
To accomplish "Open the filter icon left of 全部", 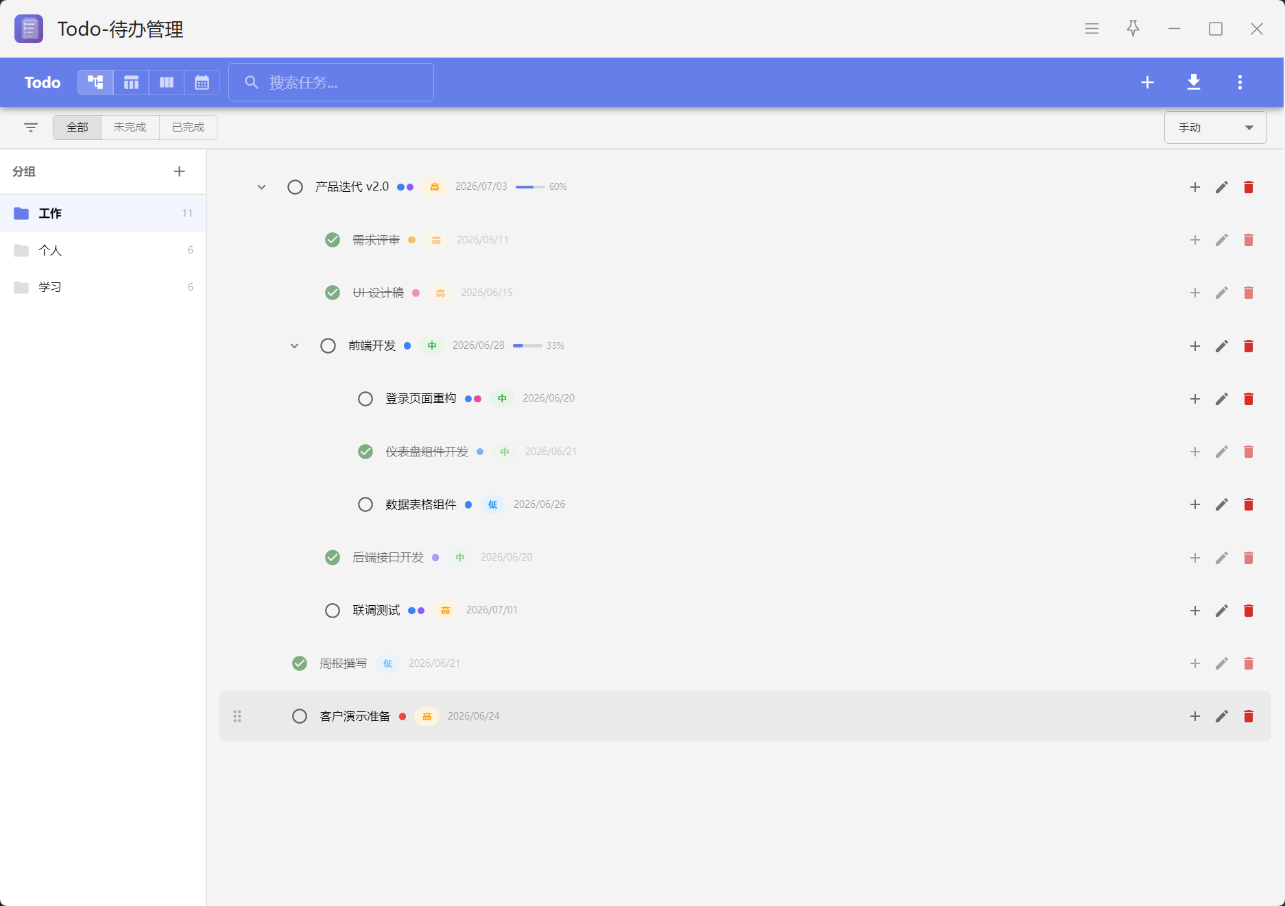I will click(x=31, y=127).
